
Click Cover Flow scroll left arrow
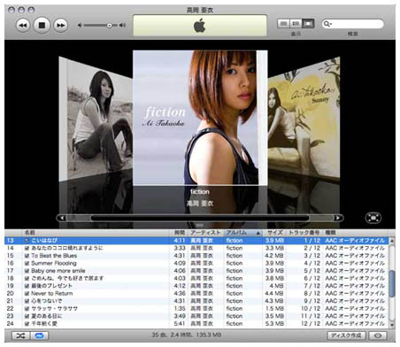pyautogui.click(x=62, y=218)
